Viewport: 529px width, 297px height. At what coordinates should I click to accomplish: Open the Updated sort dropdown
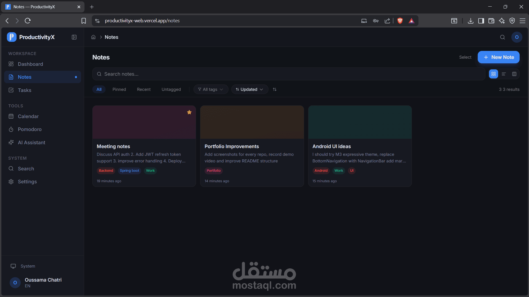point(249,89)
